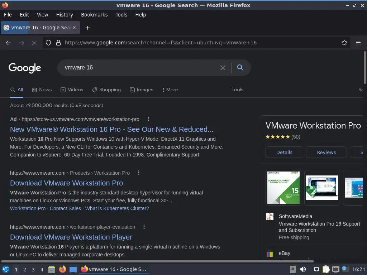Go back with the browser back arrow
This screenshot has height=275, width=367.
9,43
